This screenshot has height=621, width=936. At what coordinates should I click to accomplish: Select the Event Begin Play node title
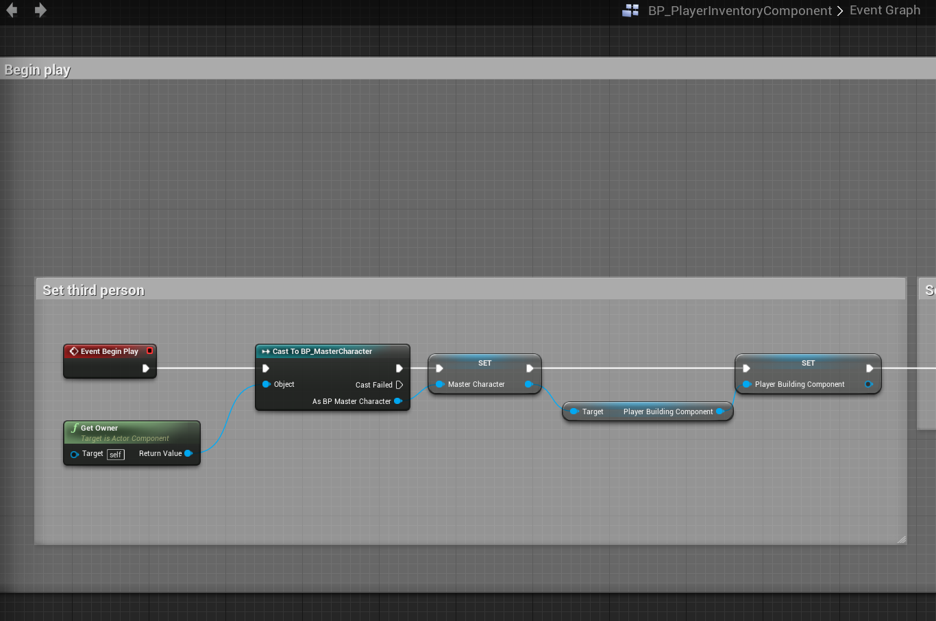pos(109,351)
